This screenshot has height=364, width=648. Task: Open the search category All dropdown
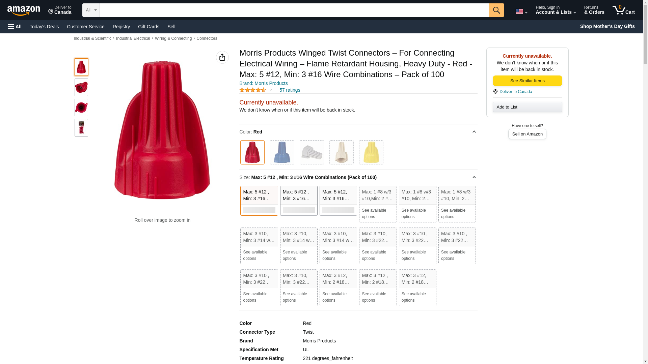(x=91, y=10)
